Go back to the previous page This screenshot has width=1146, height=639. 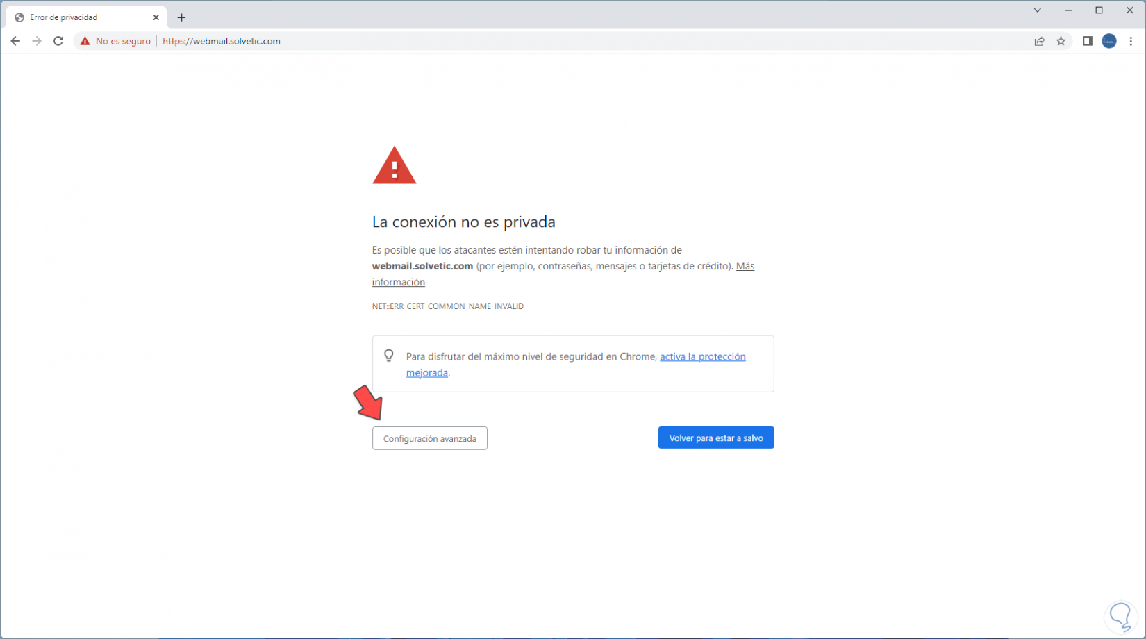15,41
